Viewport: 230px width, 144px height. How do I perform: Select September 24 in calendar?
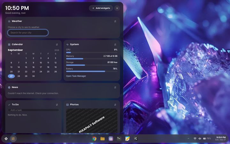click(x=41, y=72)
